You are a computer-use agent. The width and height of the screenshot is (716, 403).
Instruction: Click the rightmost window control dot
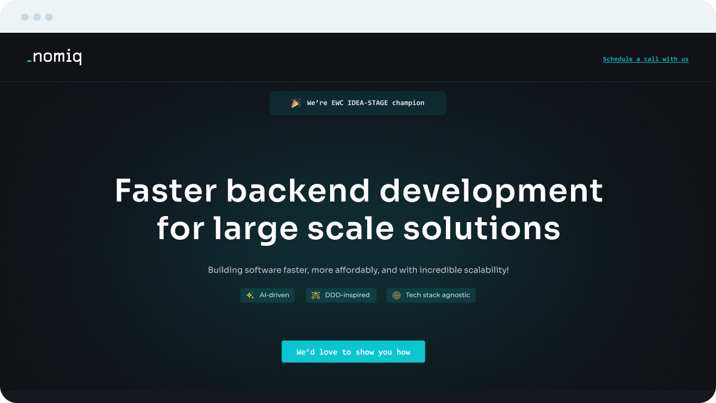tap(49, 17)
